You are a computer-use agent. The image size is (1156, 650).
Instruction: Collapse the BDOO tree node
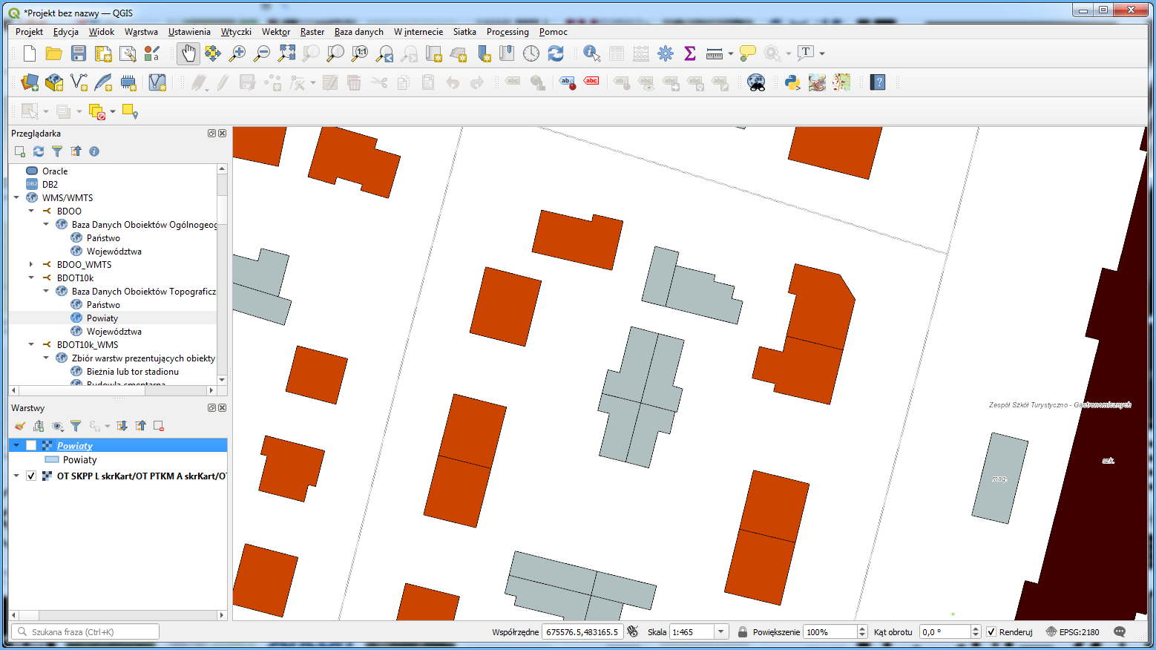click(31, 211)
